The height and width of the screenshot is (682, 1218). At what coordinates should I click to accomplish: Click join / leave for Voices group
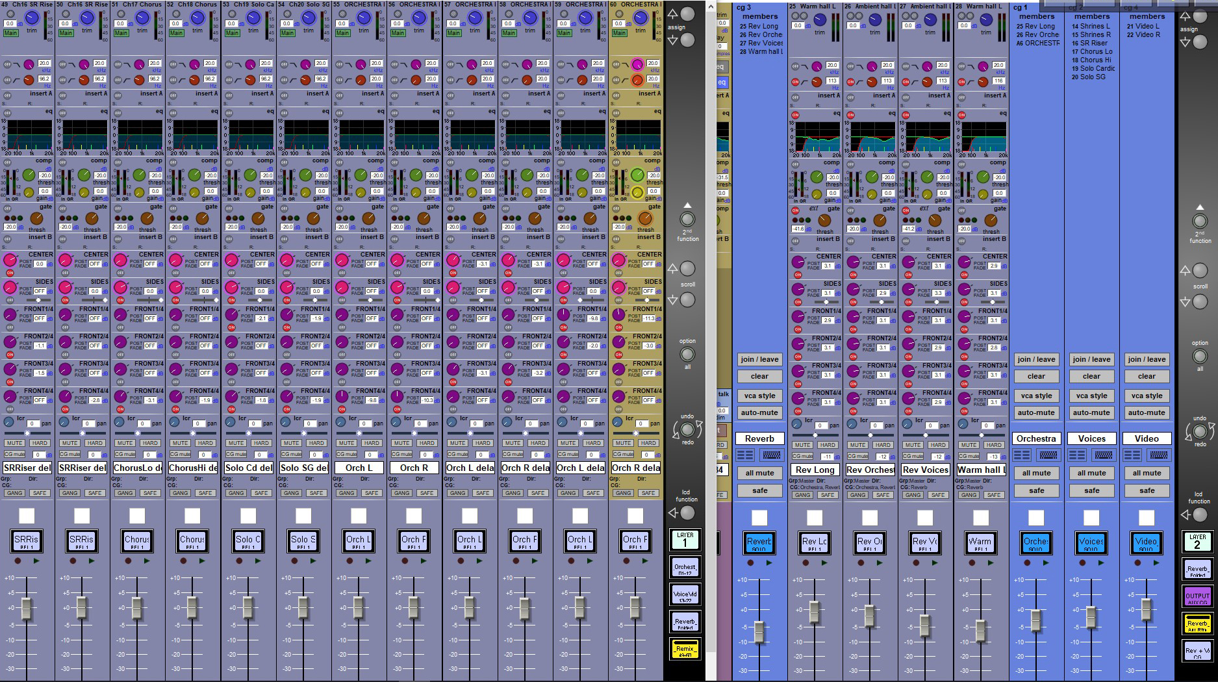pyautogui.click(x=1091, y=359)
